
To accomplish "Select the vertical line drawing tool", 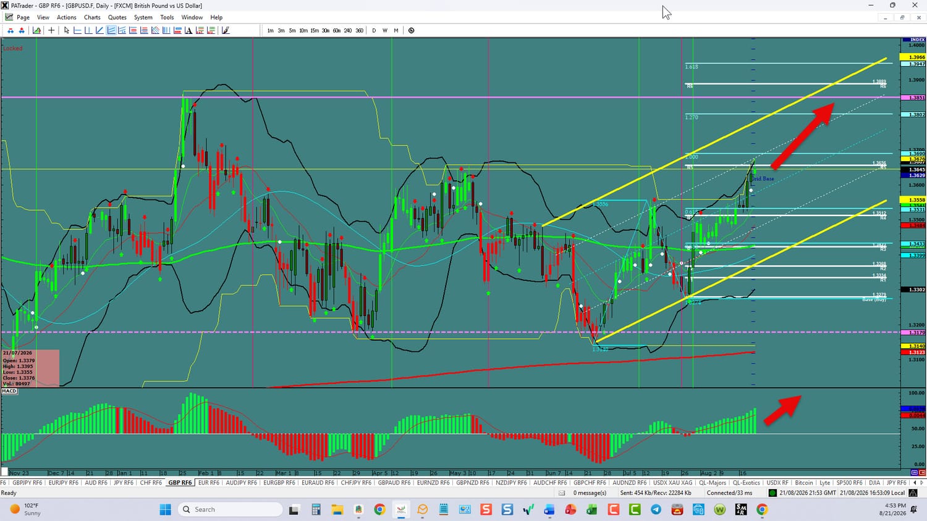I will click(88, 30).
